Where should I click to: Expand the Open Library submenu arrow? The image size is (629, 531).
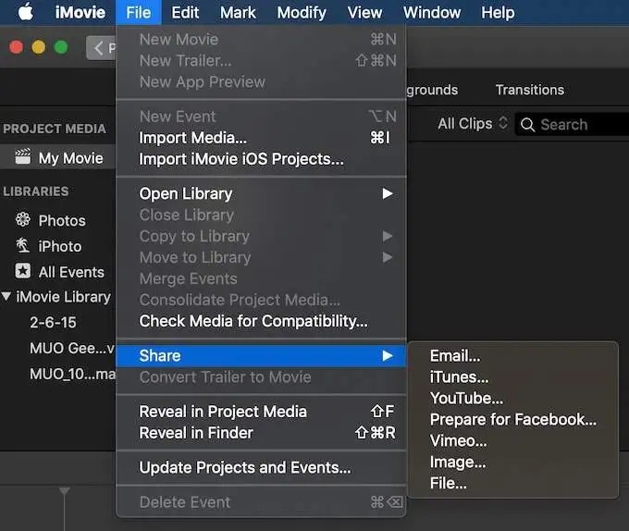(387, 193)
